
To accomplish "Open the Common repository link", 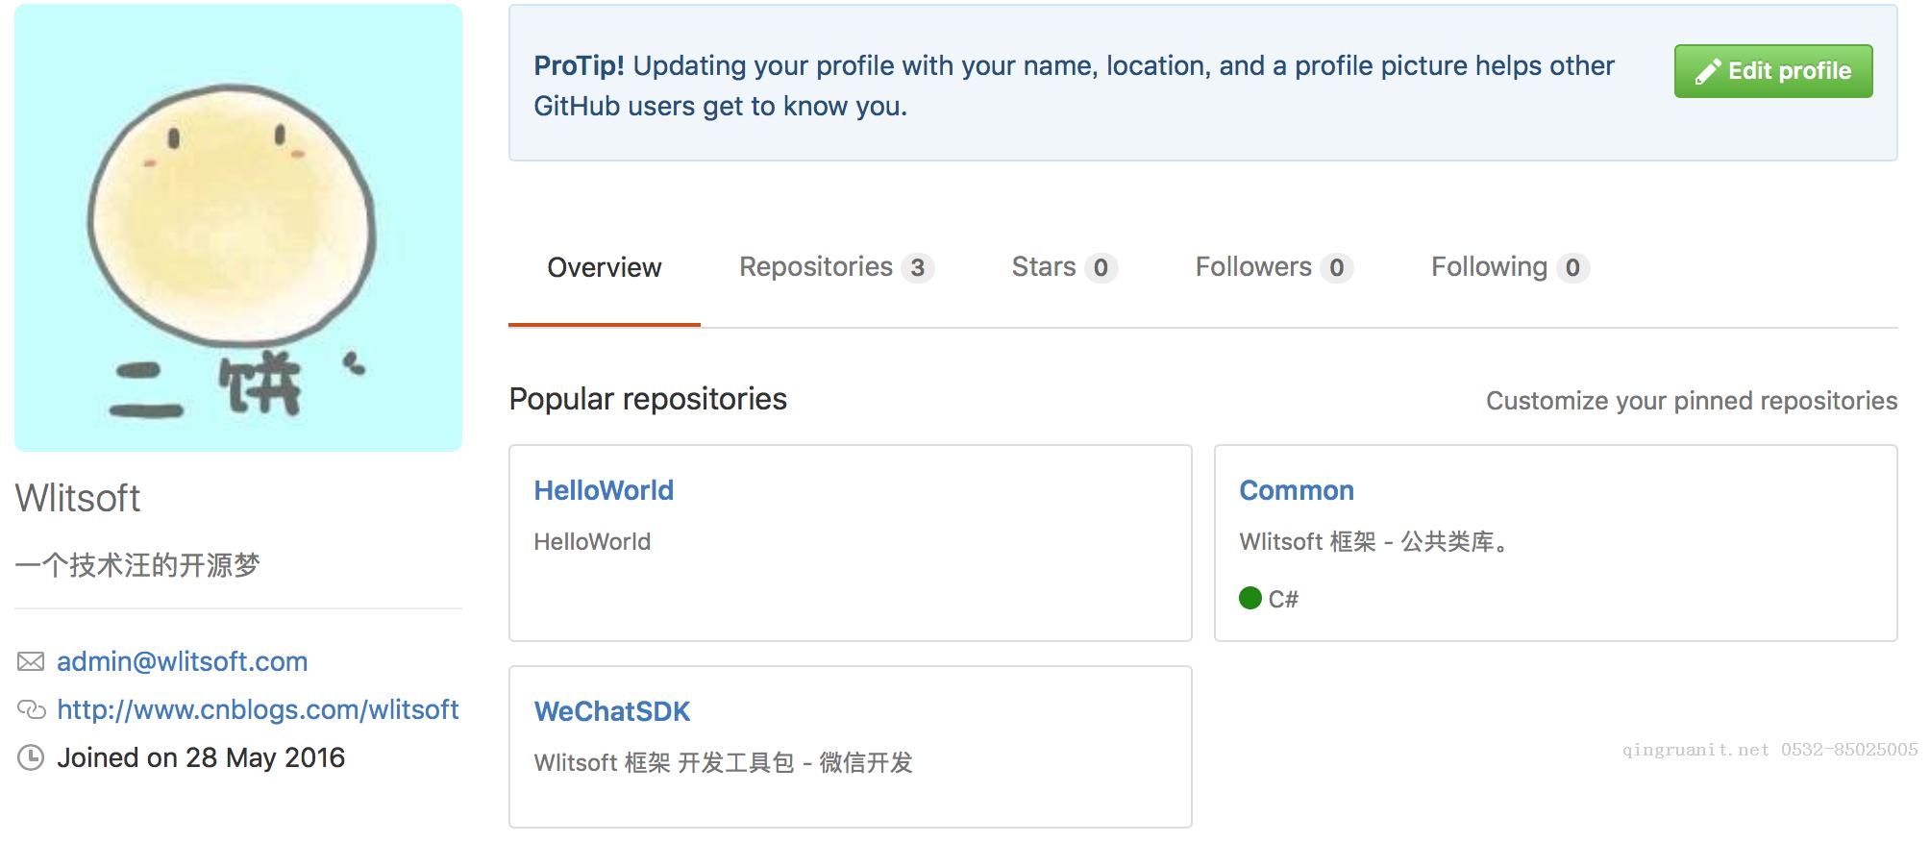I will pyautogui.click(x=1296, y=491).
